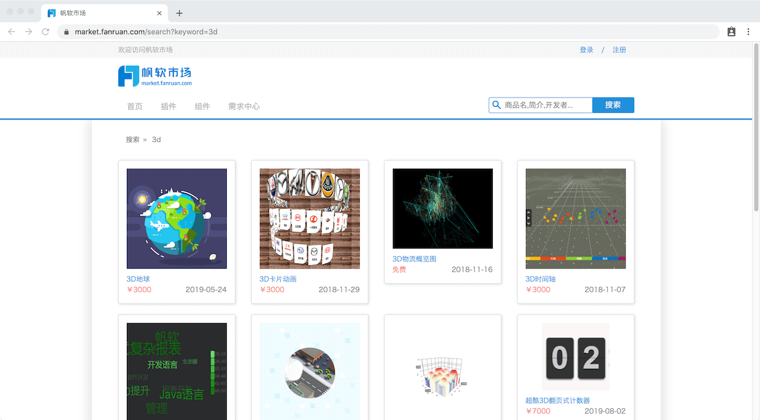Click the 3D地球 globe thumbnail

click(177, 218)
